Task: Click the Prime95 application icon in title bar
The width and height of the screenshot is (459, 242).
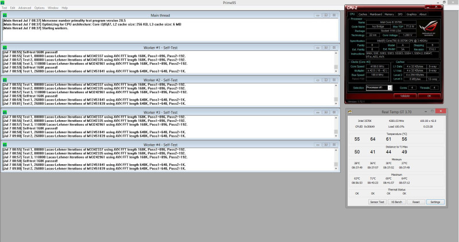Action: tap(2, 2)
